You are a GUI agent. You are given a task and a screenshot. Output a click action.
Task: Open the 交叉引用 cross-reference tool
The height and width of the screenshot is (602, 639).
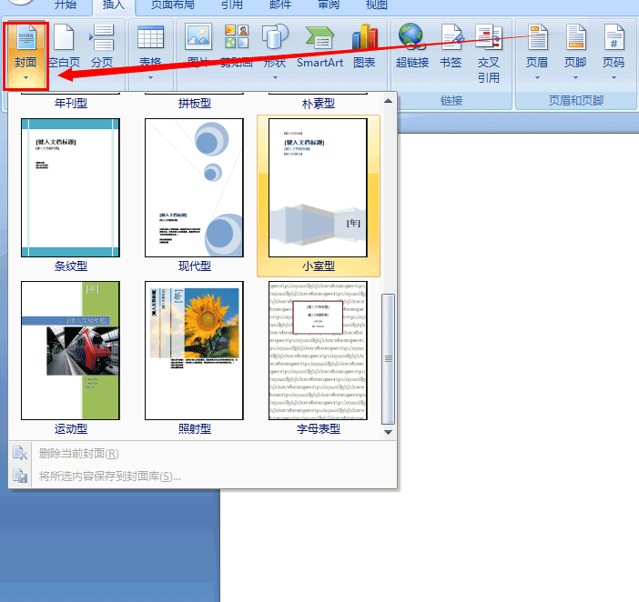coord(489,53)
